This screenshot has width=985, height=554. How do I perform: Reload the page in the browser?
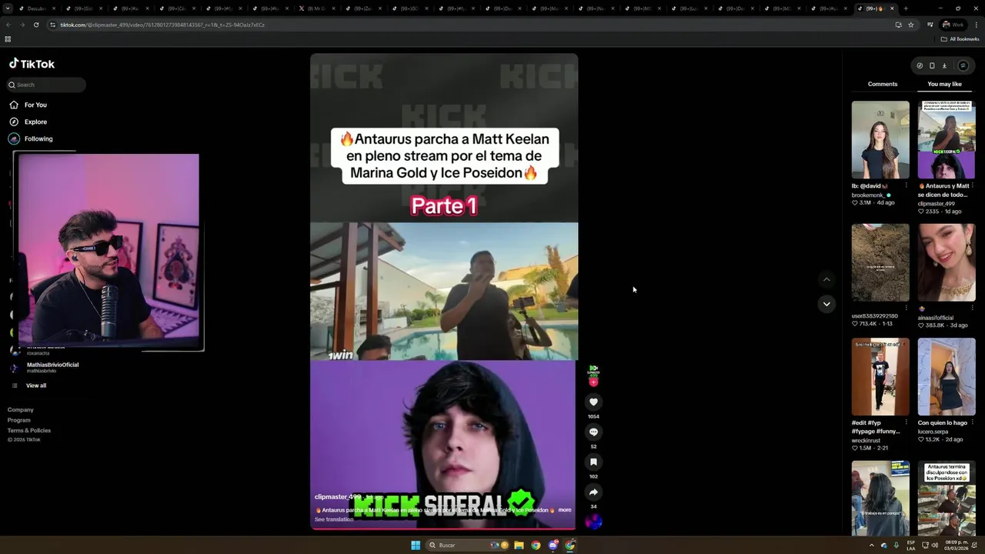coord(35,25)
